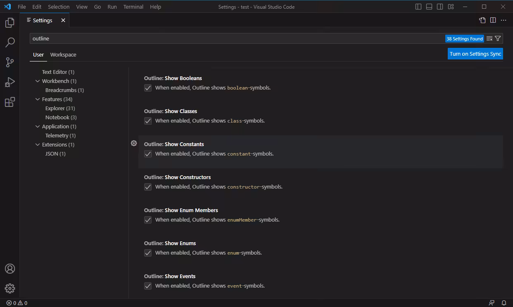This screenshot has height=307, width=513.
Task: Switch to the Workspace settings tab
Action: [63, 54]
